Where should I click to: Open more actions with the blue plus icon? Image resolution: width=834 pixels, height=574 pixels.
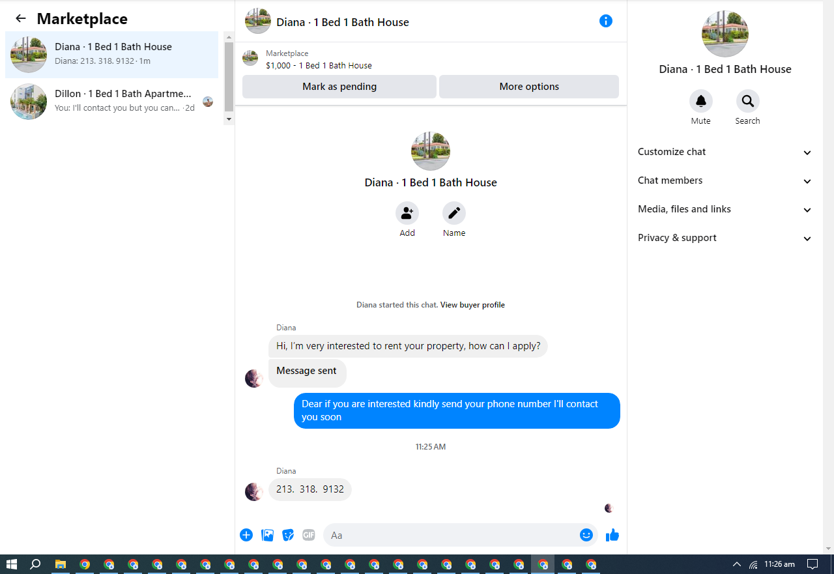coord(246,535)
